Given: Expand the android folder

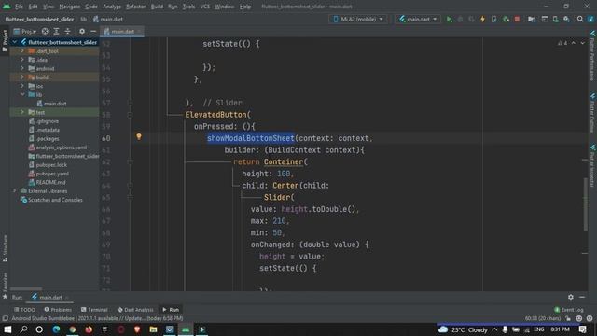Looking at the screenshot, I should tap(22, 68).
